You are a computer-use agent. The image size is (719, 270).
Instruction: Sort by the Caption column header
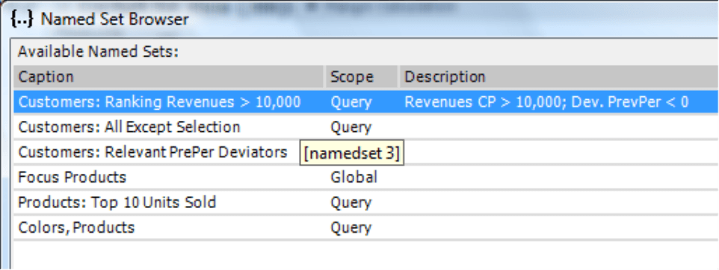click(169, 76)
